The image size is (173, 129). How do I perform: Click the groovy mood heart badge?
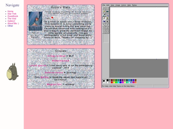[x=55, y=18]
